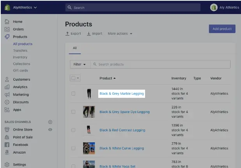The width and height of the screenshot is (241, 168).
Task: View Online Store with eye icon
Action: [50, 130]
